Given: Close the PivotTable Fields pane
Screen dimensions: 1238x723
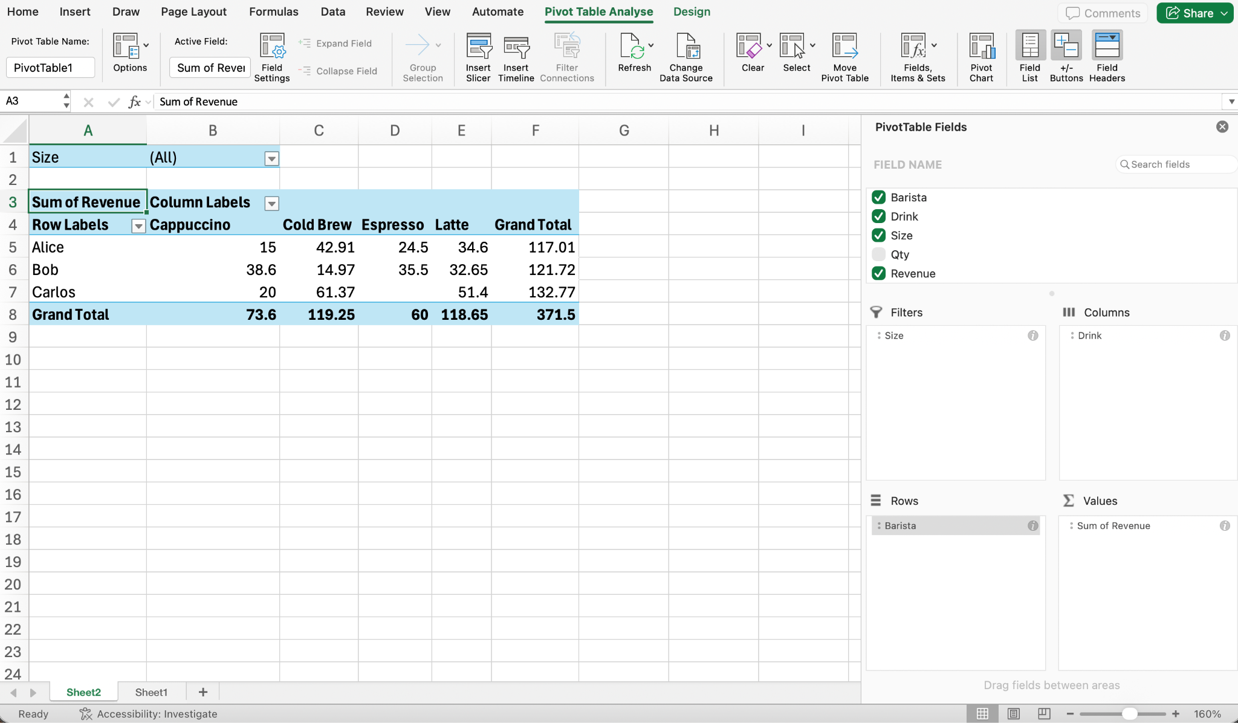Looking at the screenshot, I should coord(1222,127).
